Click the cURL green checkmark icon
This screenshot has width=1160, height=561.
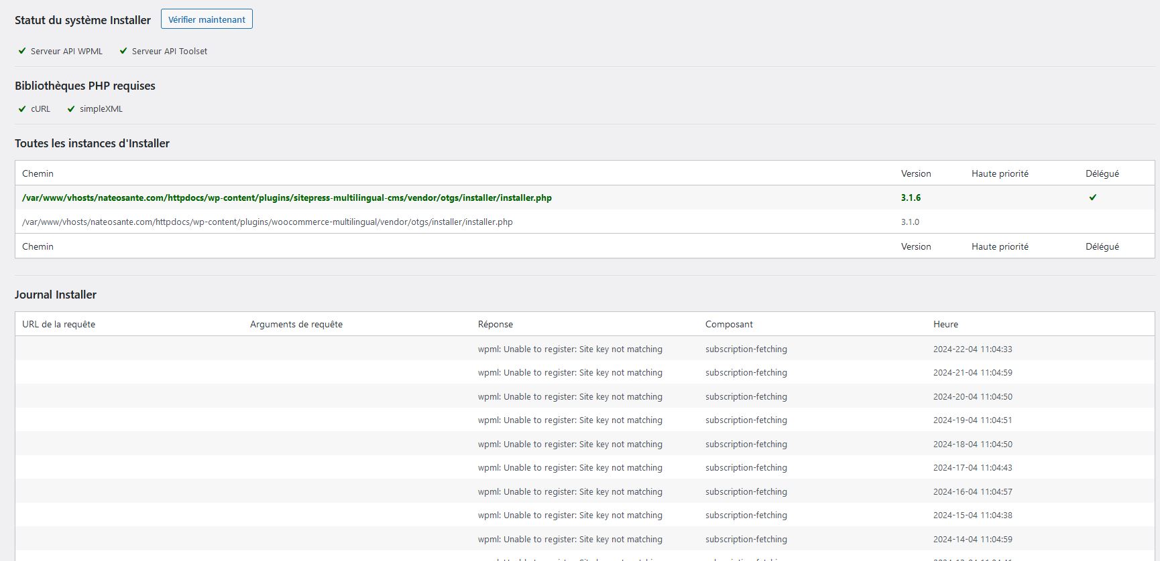click(22, 108)
